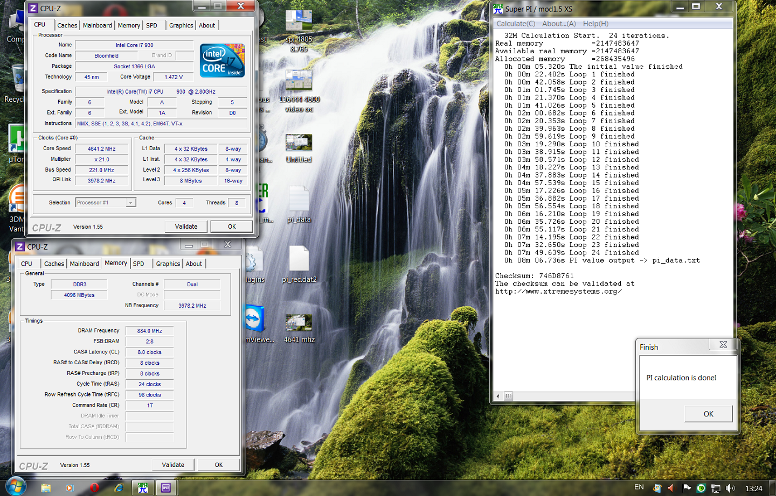Open the spi 4805 8.765 desktop file
776x496 pixels.
pyautogui.click(x=299, y=31)
